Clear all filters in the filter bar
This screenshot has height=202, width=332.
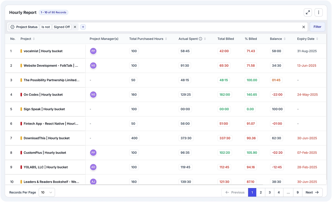click(303, 27)
